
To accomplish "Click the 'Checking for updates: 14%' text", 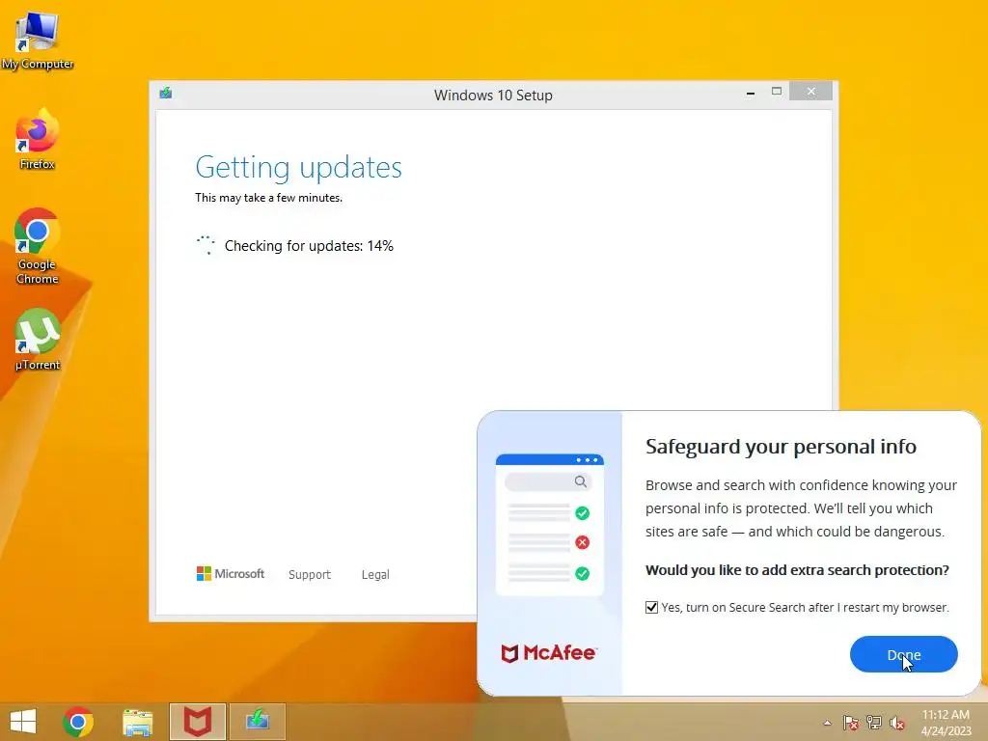I will (x=309, y=246).
